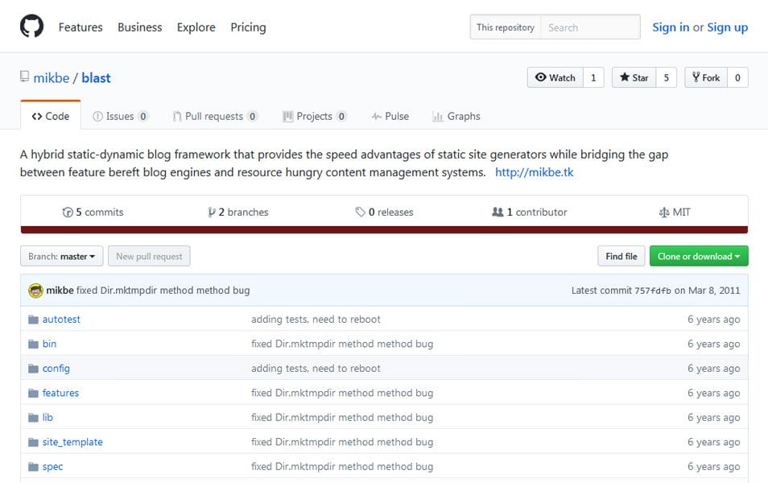View the 0 releases link
Image resolution: width=768 pixels, height=483 pixels.
[385, 212]
